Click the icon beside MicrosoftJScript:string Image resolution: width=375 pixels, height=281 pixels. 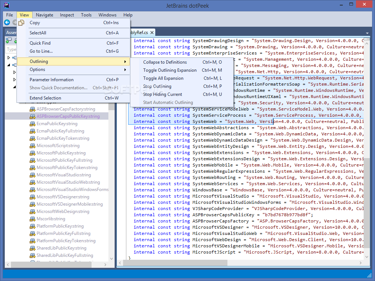tap(32, 146)
